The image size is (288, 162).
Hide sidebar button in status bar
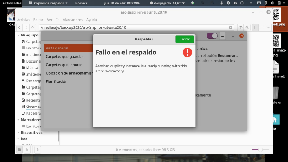[x=38, y=150]
